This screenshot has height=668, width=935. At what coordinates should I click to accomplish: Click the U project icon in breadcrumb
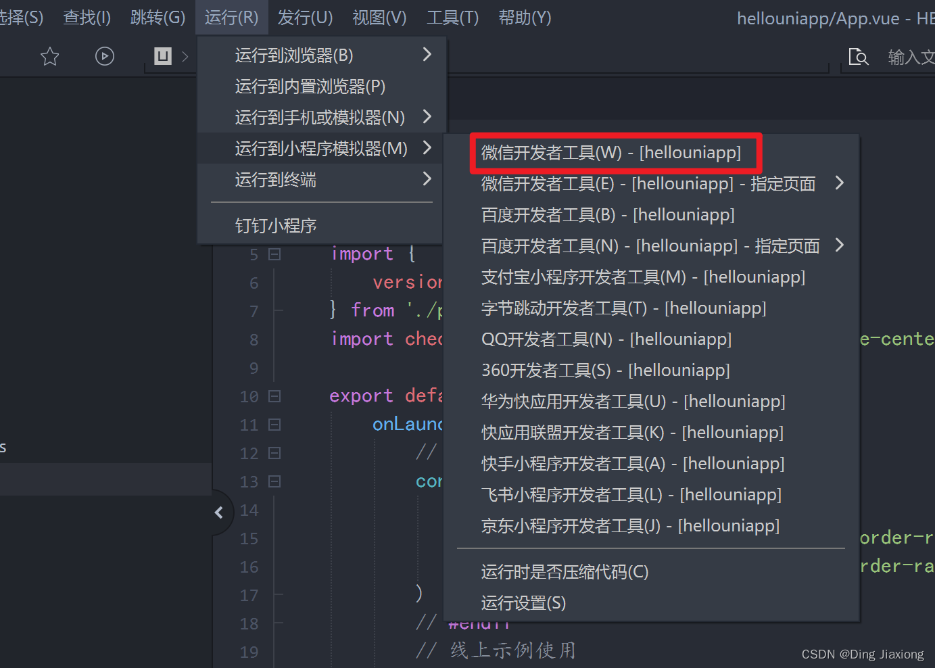point(163,56)
